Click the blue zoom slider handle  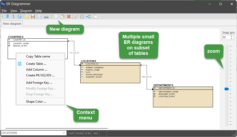(226, 89)
